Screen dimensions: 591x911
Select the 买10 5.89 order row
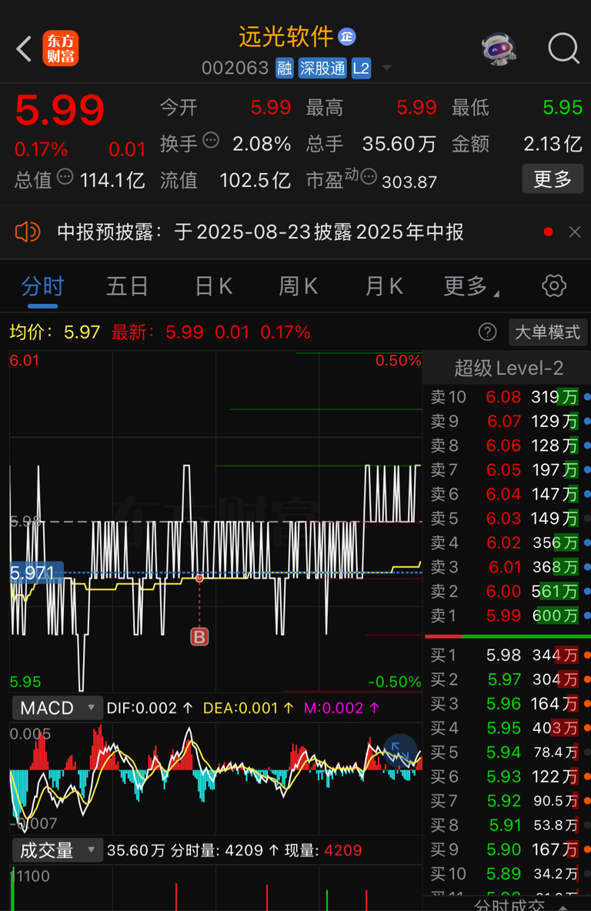click(507, 874)
